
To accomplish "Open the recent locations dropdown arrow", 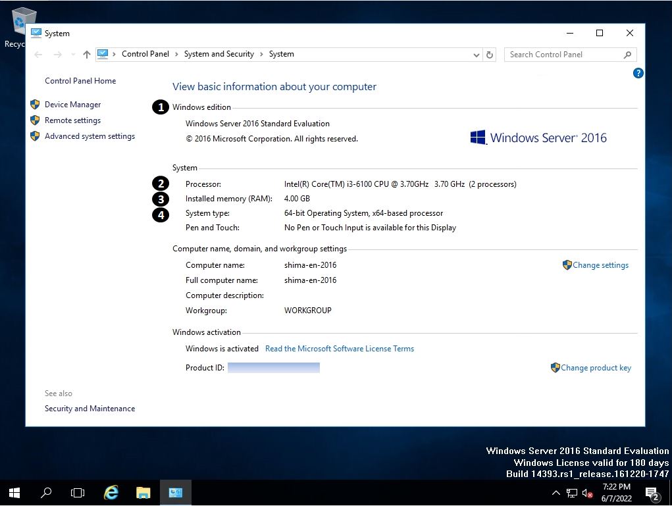I will click(x=73, y=55).
